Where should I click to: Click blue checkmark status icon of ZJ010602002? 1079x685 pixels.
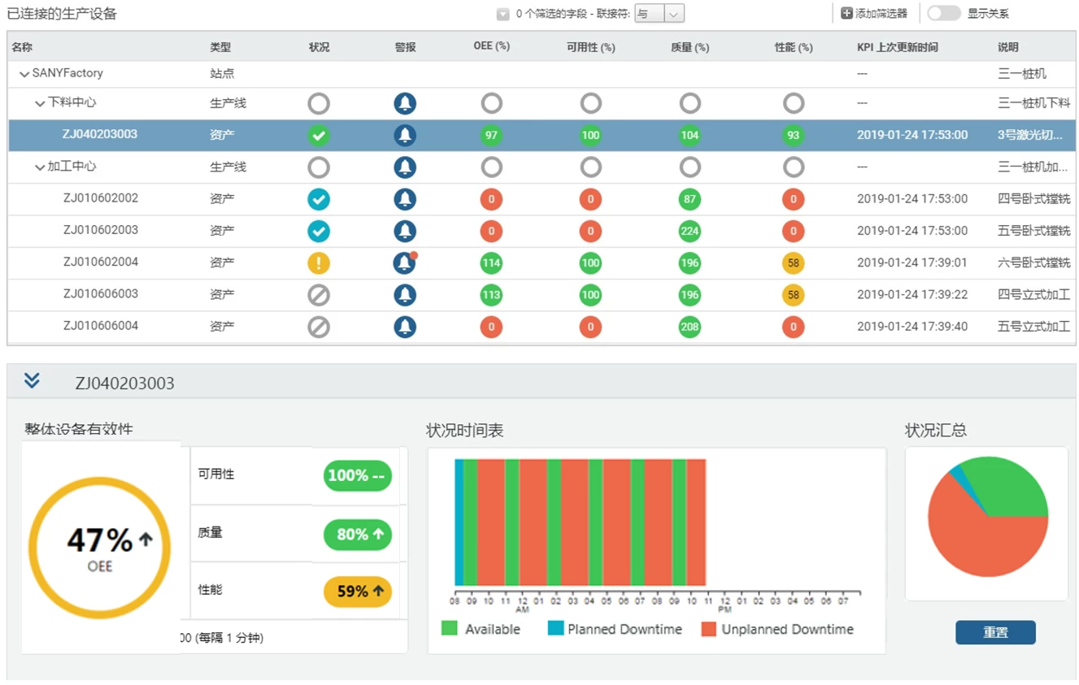(x=319, y=199)
